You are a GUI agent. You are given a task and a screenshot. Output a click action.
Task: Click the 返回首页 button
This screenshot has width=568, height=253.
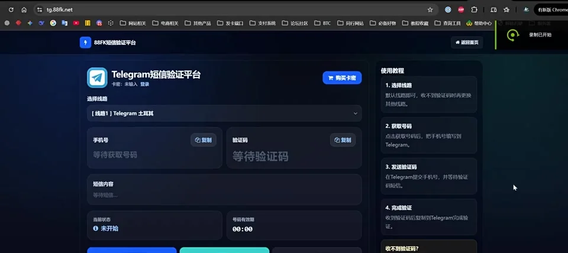click(x=467, y=43)
